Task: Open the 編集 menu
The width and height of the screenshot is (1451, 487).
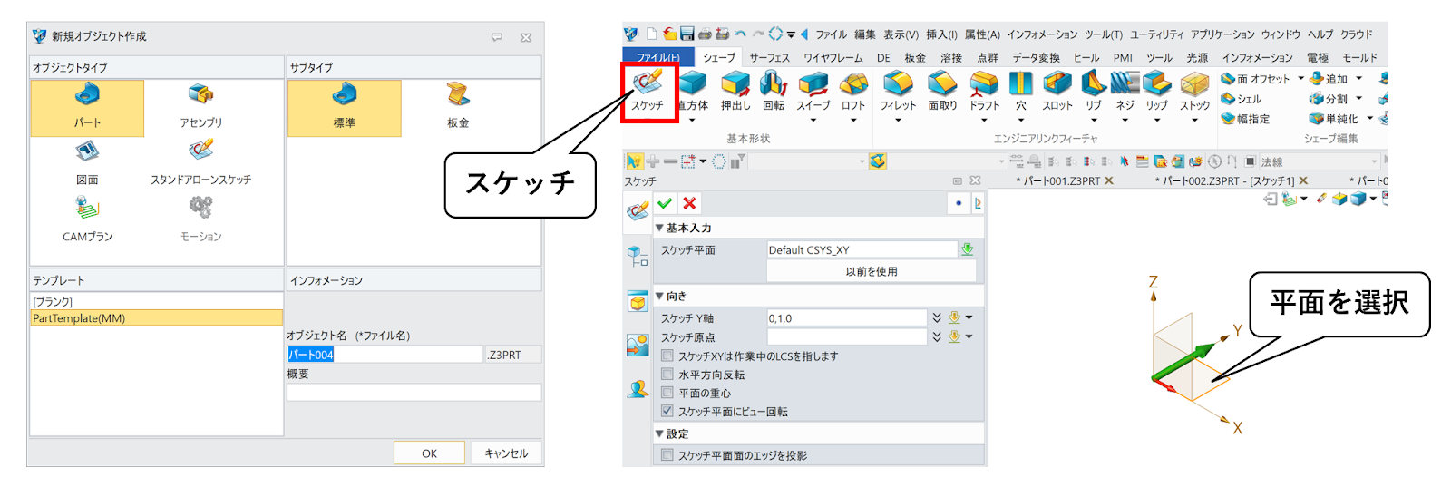Action: (x=864, y=34)
